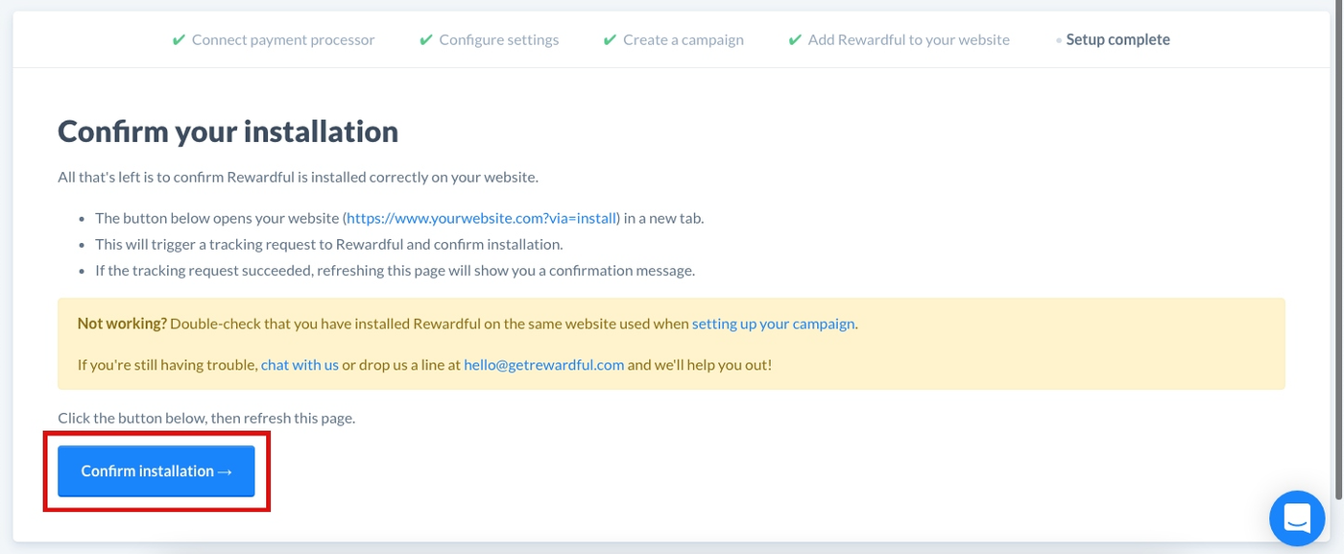The height and width of the screenshot is (554, 1344).
Task: Click the bullet dot before Setup complete
Action: pyautogui.click(x=1059, y=40)
